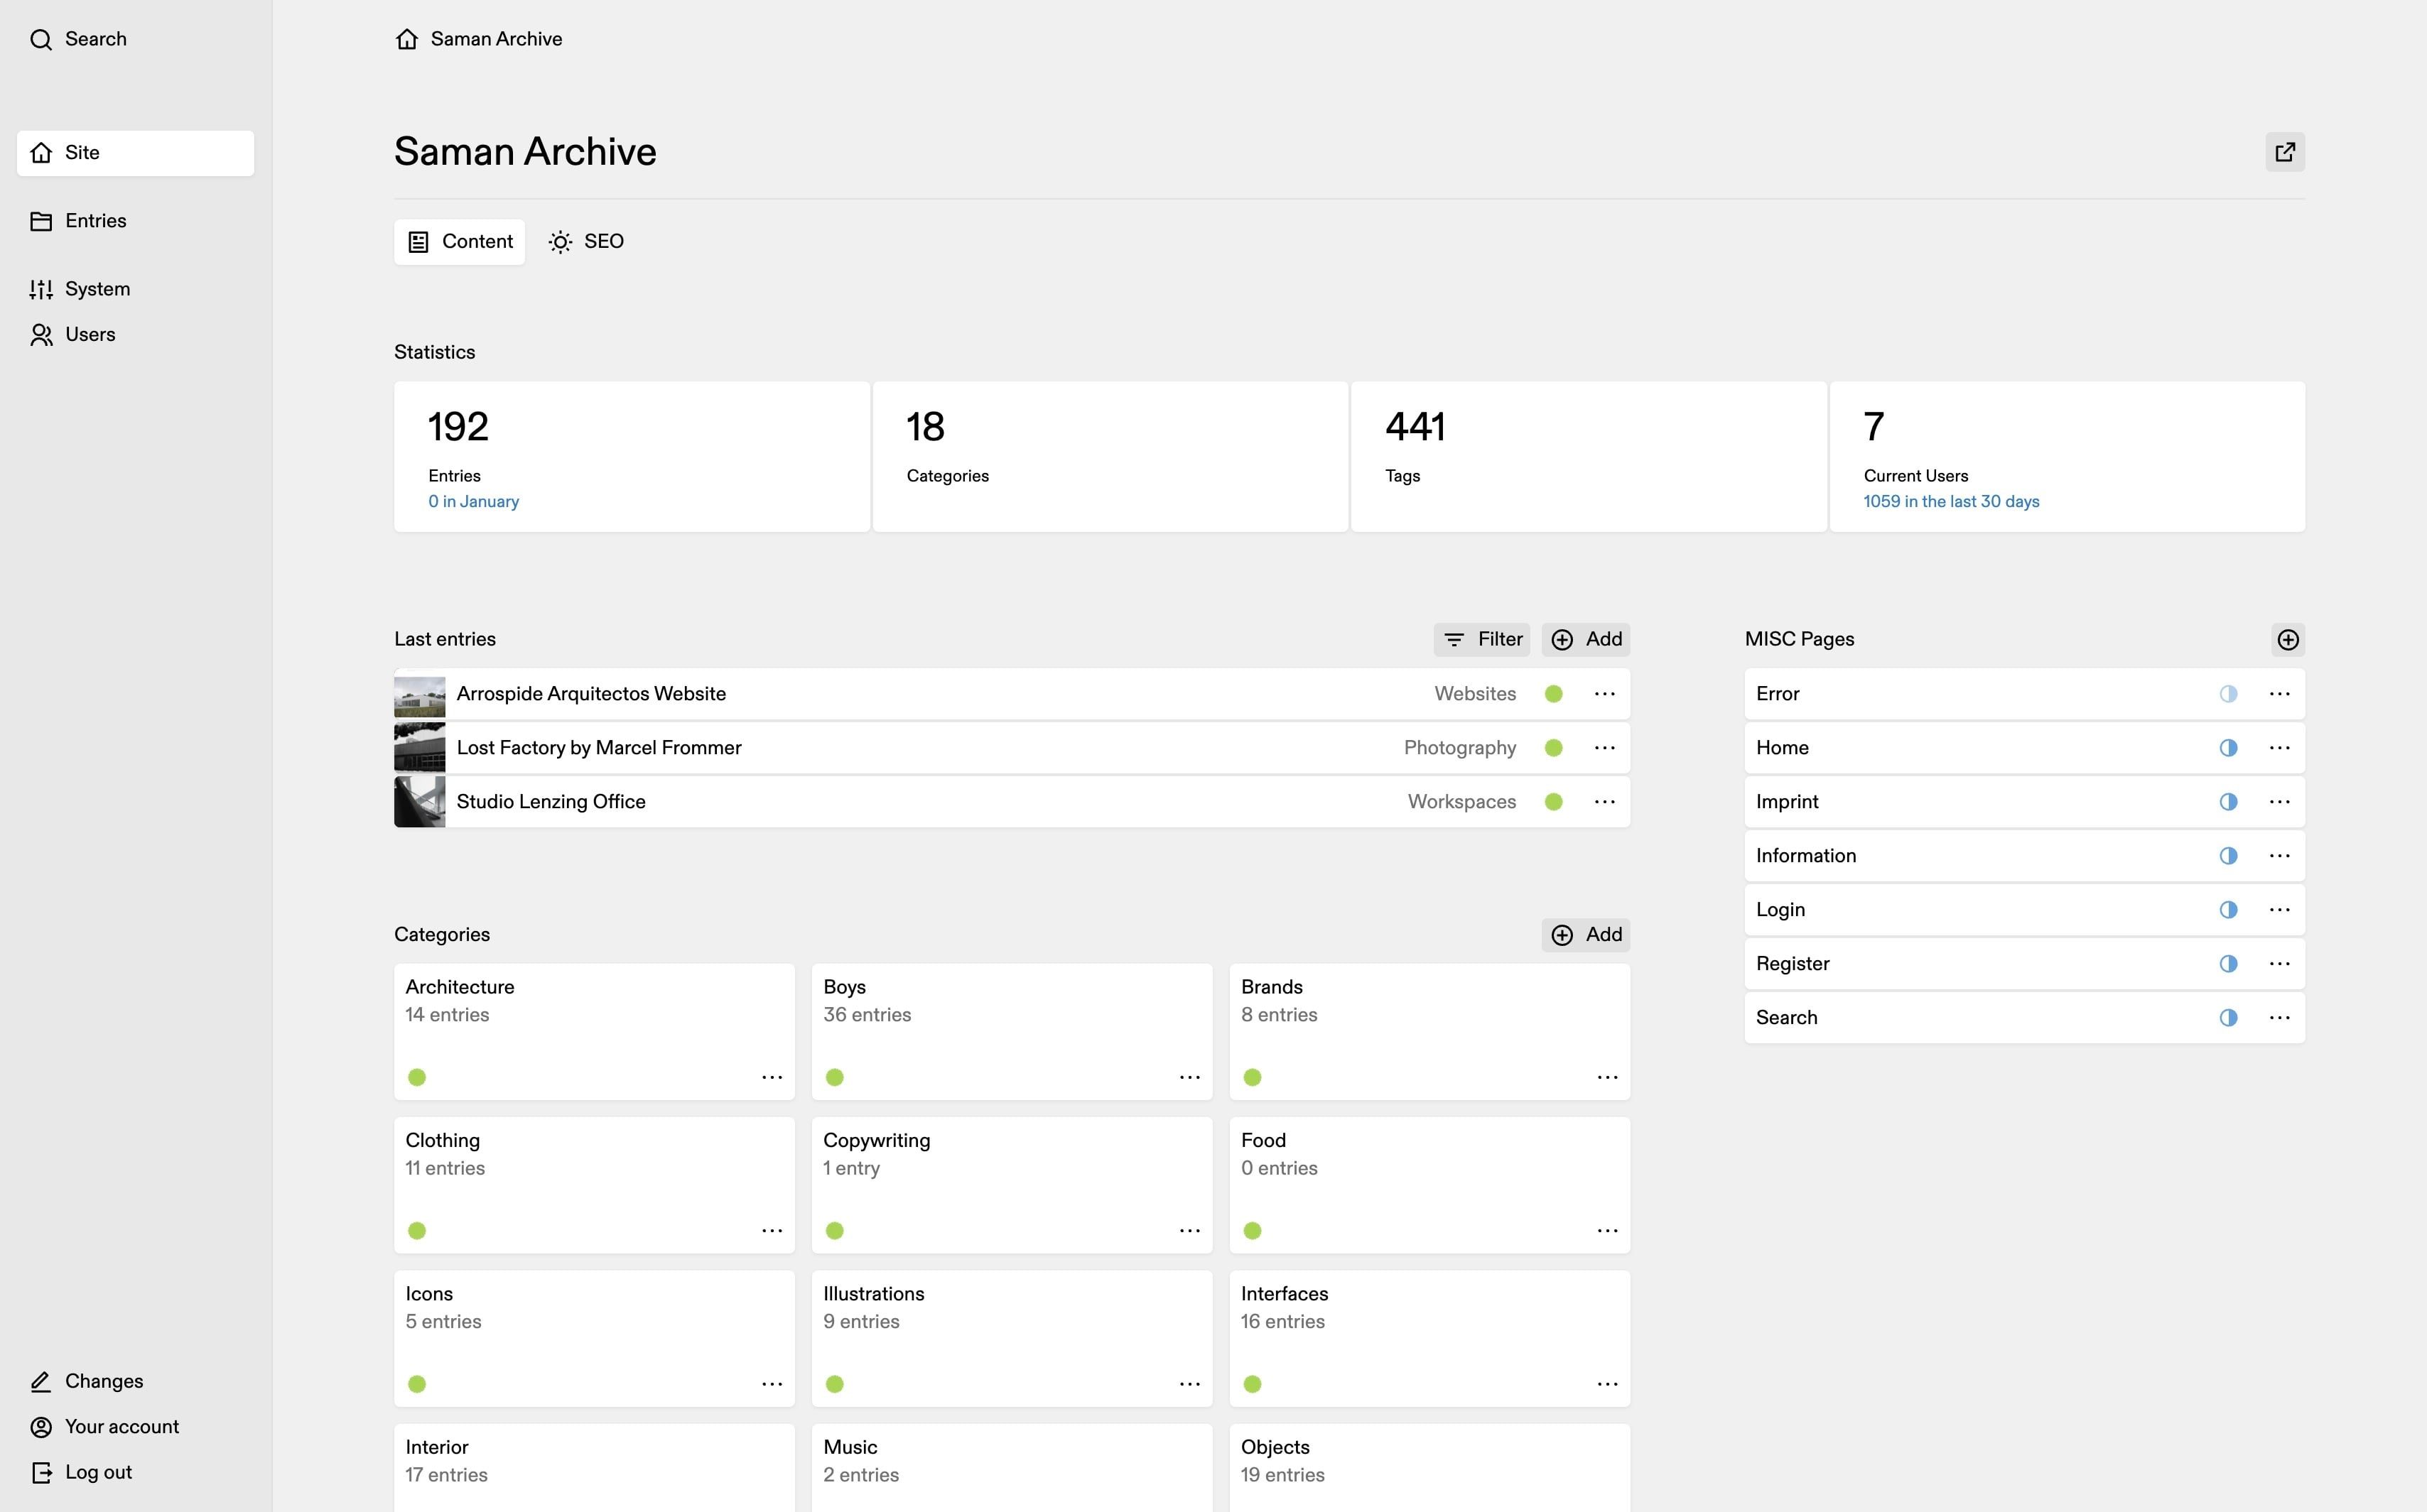The image size is (2427, 1512).
Task: Open options menu for the Register page
Action: (2279, 964)
